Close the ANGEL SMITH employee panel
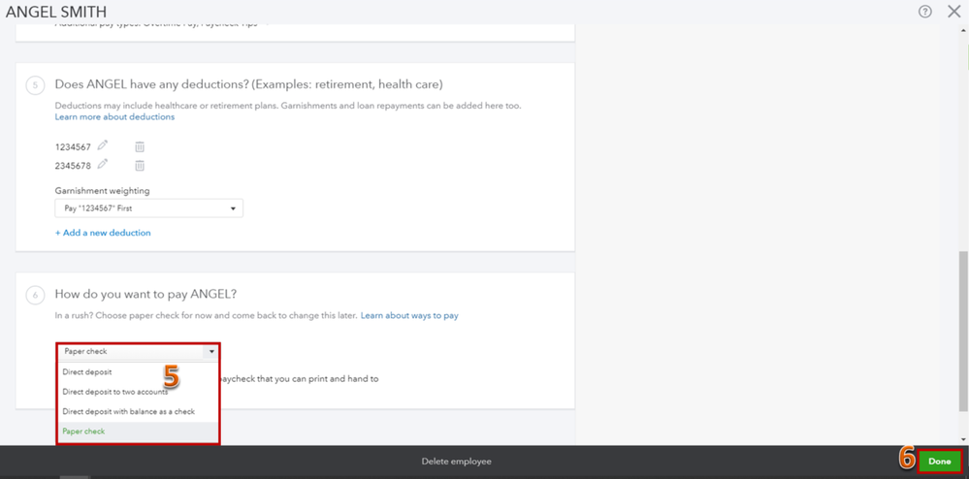 953,12
